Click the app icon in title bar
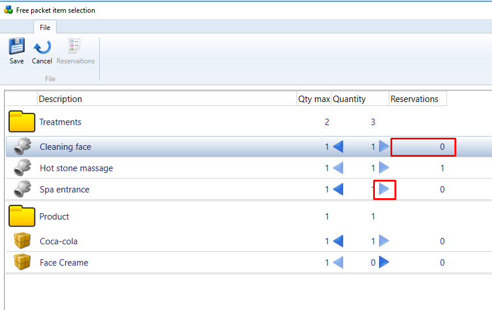The image size is (492, 310). 9,10
